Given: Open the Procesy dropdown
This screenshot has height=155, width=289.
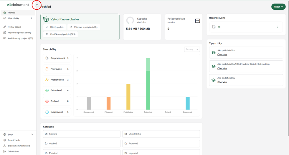Looking at the screenshot, I should (x=192, y=49).
